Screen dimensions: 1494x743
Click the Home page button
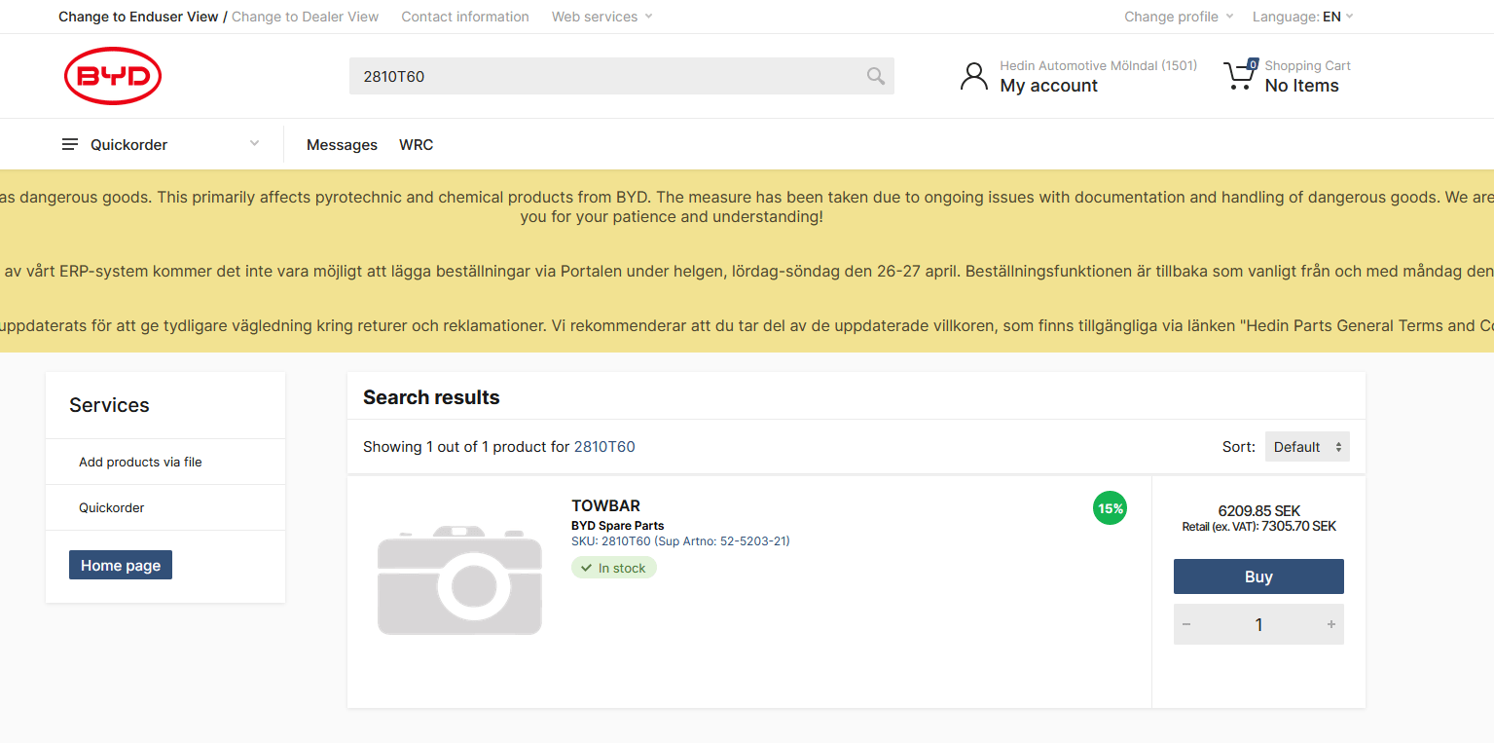pyautogui.click(x=121, y=565)
